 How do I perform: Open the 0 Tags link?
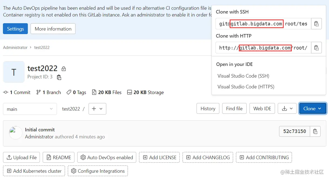click(x=76, y=92)
